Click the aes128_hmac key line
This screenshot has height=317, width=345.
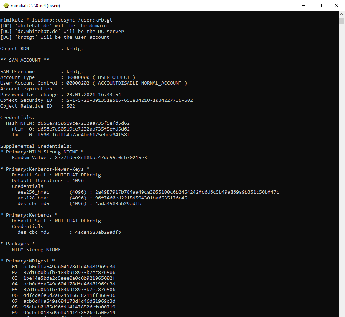[102, 198]
